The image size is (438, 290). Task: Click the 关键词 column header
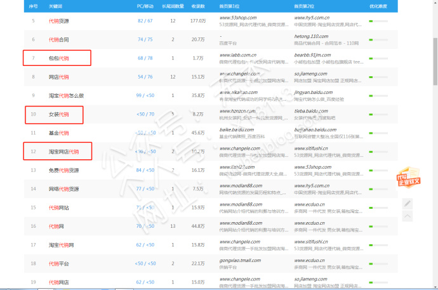pos(55,6)
